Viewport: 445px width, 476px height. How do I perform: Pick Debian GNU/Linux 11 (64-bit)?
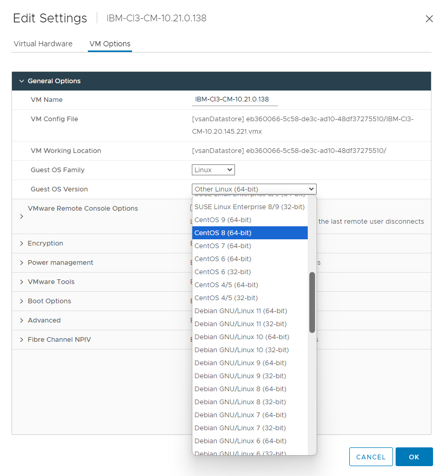[240, 311]
